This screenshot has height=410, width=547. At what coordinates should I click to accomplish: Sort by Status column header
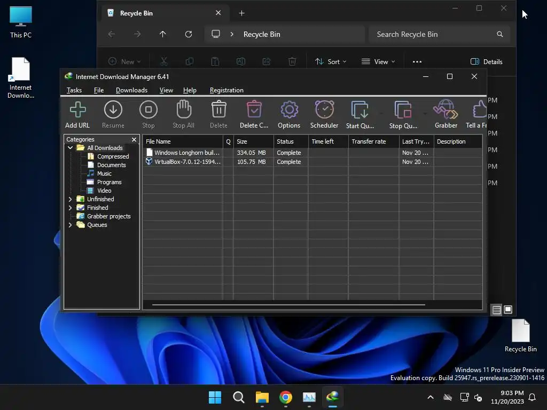click(291, 141)
